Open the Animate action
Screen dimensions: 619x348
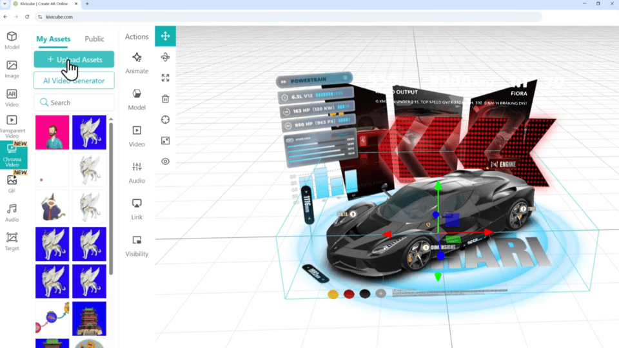[x=137, y=63]
